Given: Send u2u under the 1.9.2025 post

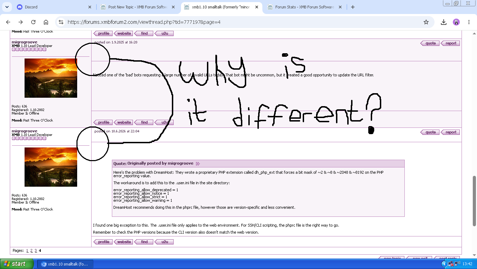Looking at the screenshot, I should click(x=164, y=123).
